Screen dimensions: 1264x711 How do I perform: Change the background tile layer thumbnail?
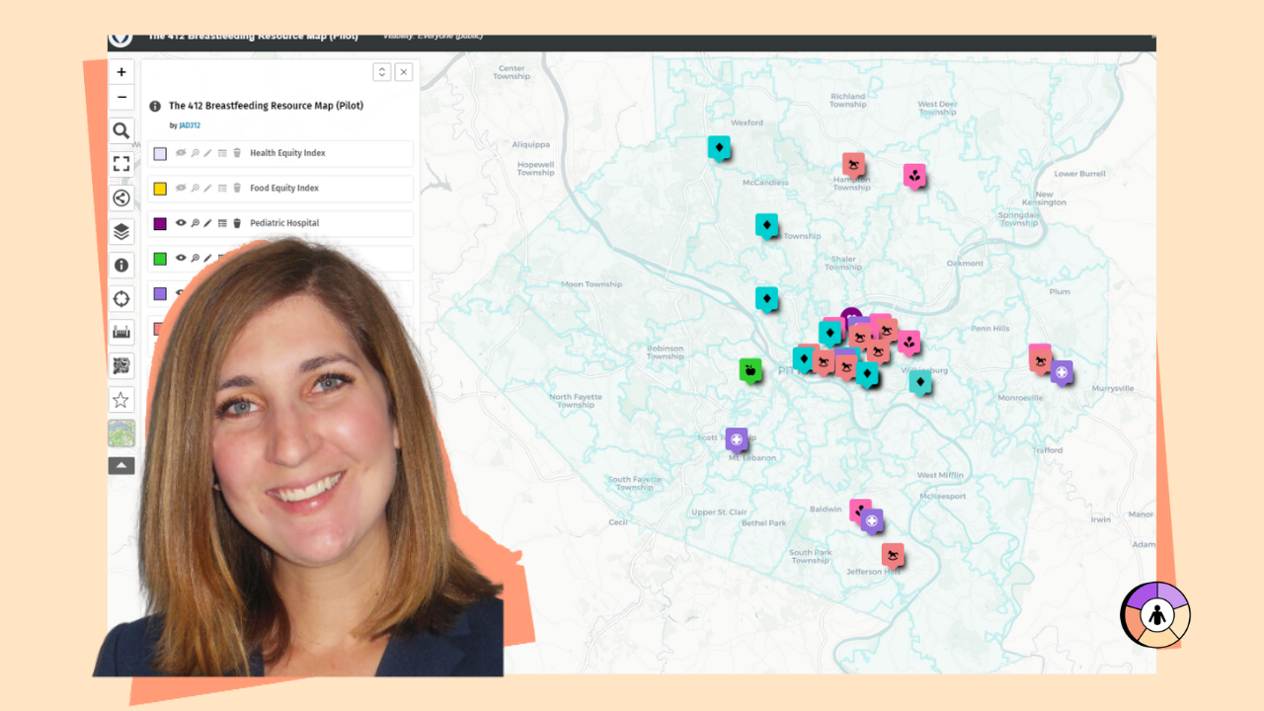coord(121,433)
